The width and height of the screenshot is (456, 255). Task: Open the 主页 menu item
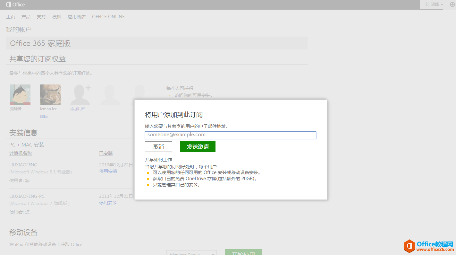(x=11, y=17)
